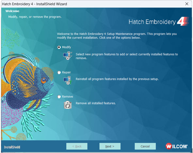This screenshot has height=153, width=193.
Task: Click the 'Select new program features' description
Action: pos(127,56)
